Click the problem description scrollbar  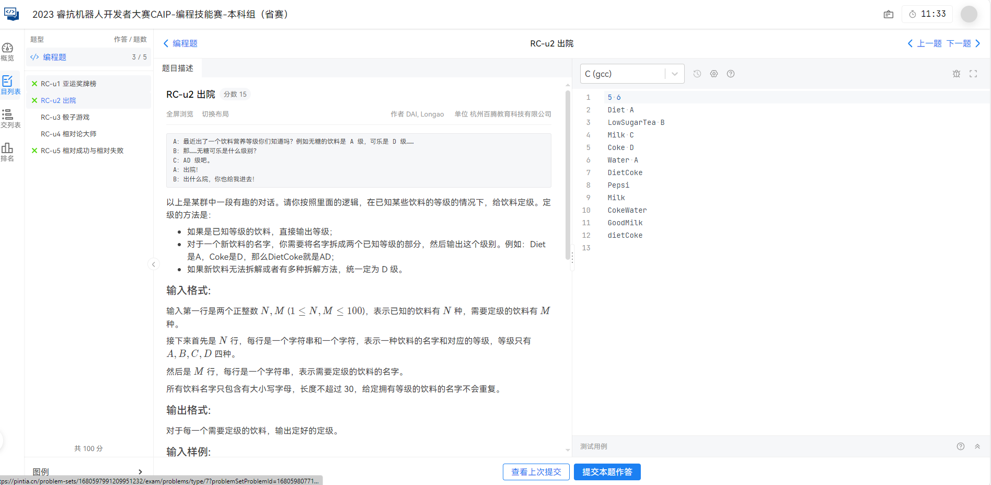(x=568, y=175)
